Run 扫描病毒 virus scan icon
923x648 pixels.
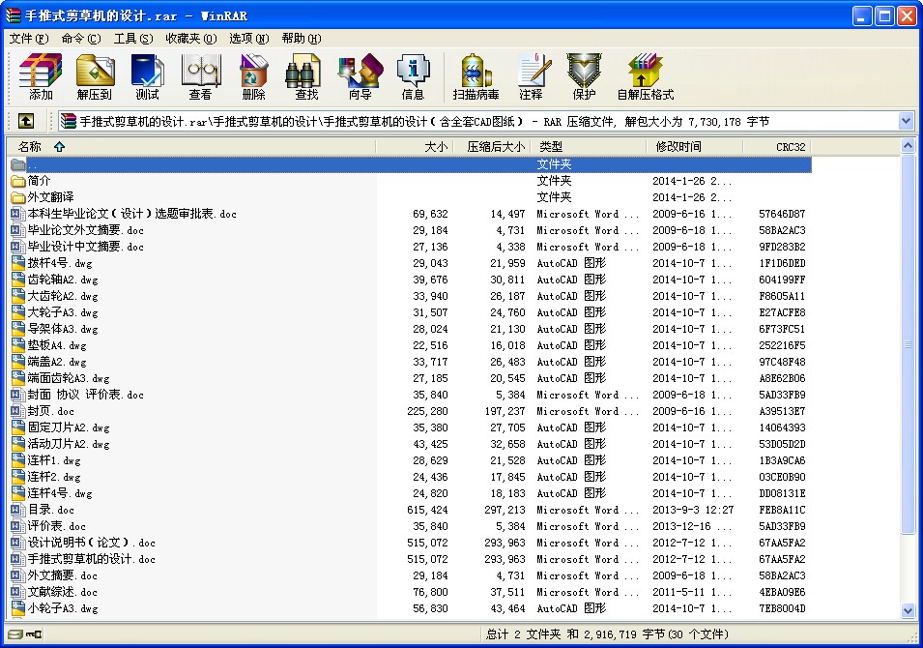point(476,77)
